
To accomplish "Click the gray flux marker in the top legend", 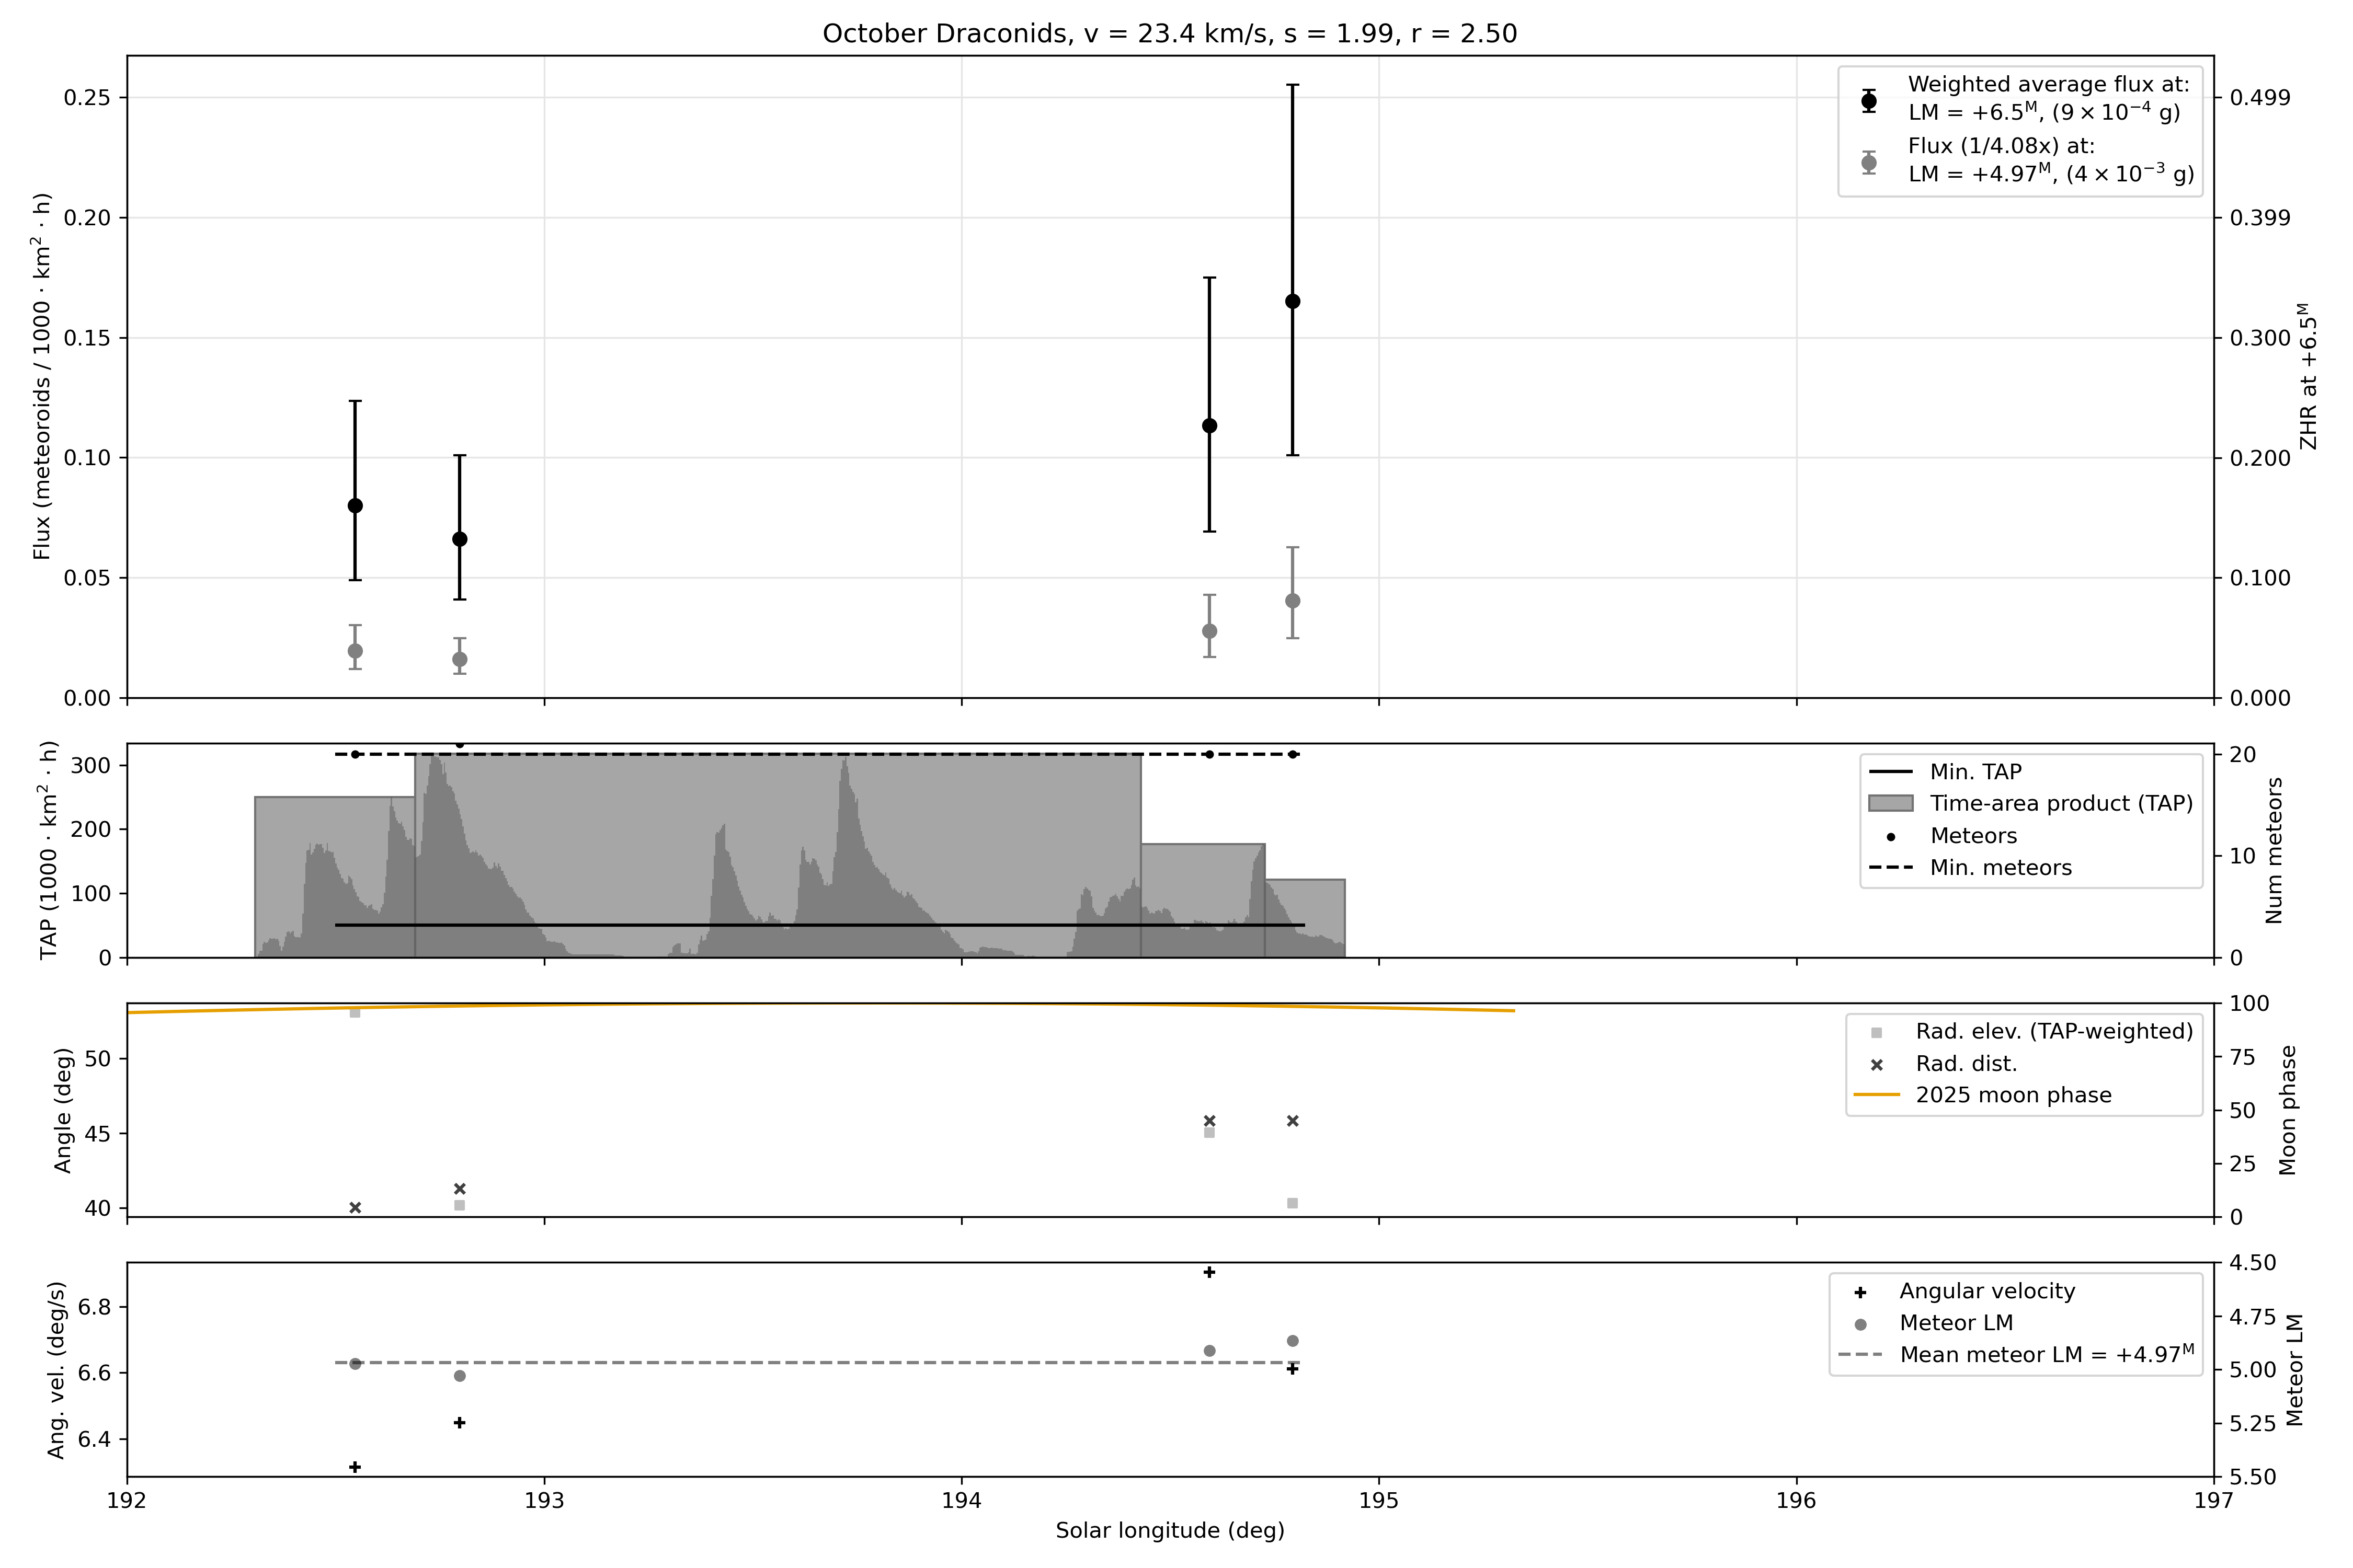I will 1868,163.
